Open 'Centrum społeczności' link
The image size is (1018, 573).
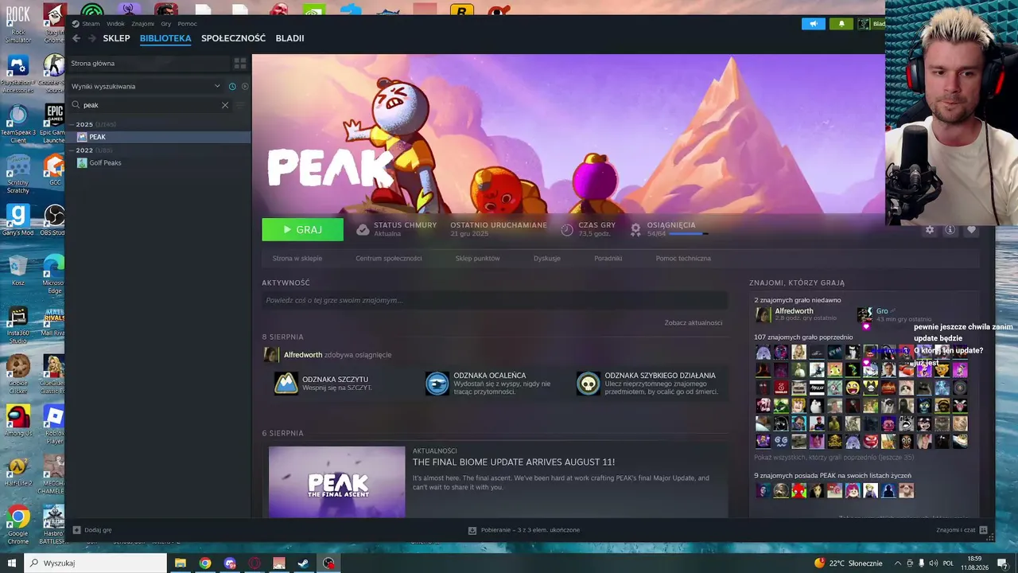(x=389, y=259)
